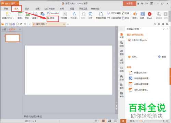Click the save disk icon in quick access bar

(6, 24)
